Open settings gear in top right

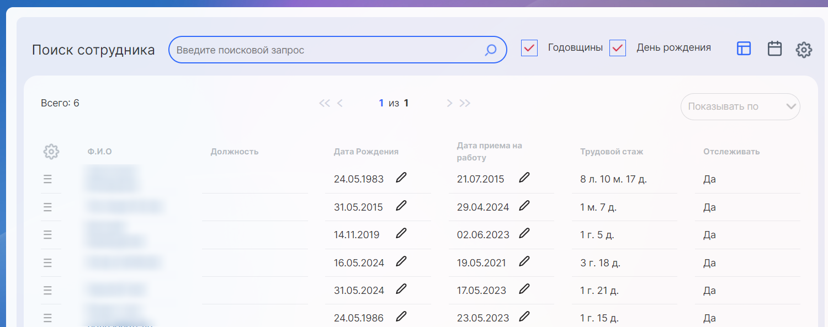pyautogui.click(x=803, y=50)
